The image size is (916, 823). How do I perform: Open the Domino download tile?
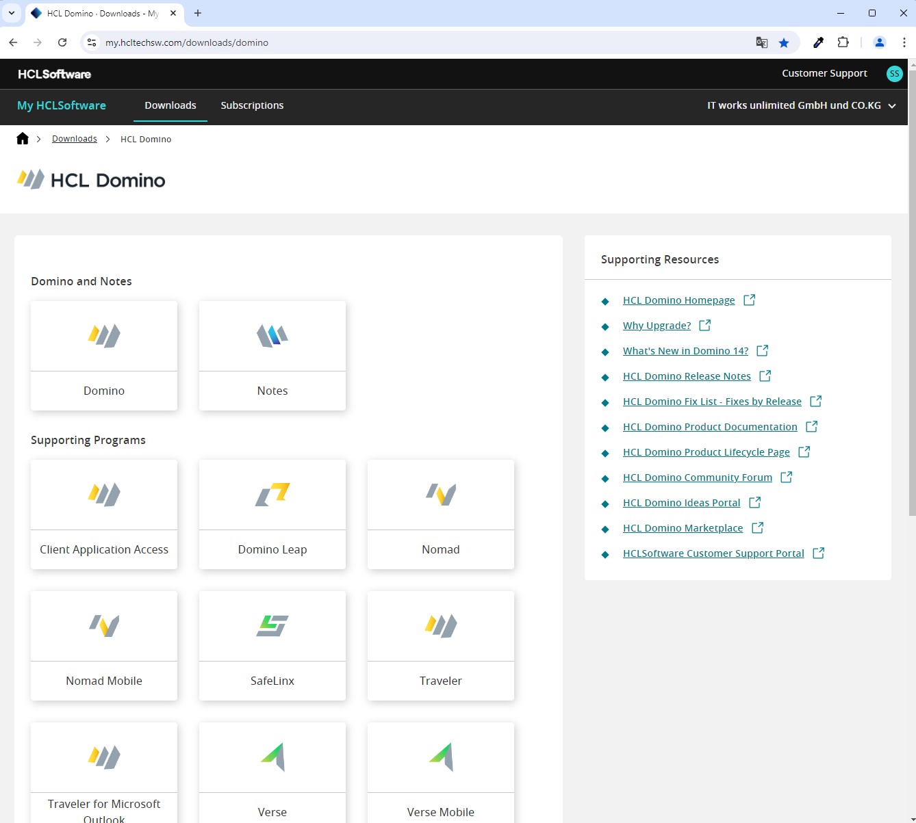pyautogui.click(x=104, y=356)
